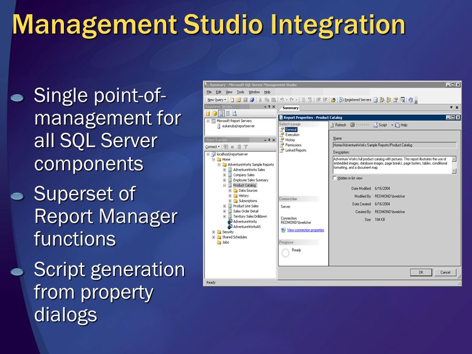Open the Edit menu

click(x=218, y=92)
